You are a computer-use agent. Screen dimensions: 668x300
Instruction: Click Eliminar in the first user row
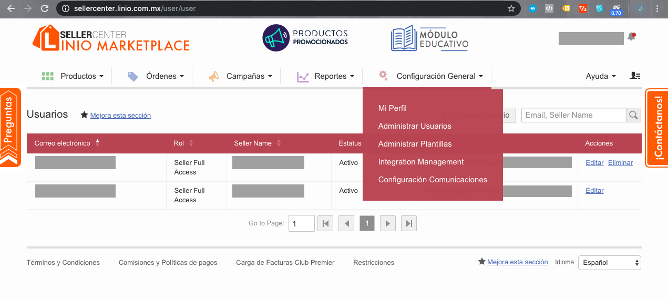pyautogui.click(x=620, y=163)
